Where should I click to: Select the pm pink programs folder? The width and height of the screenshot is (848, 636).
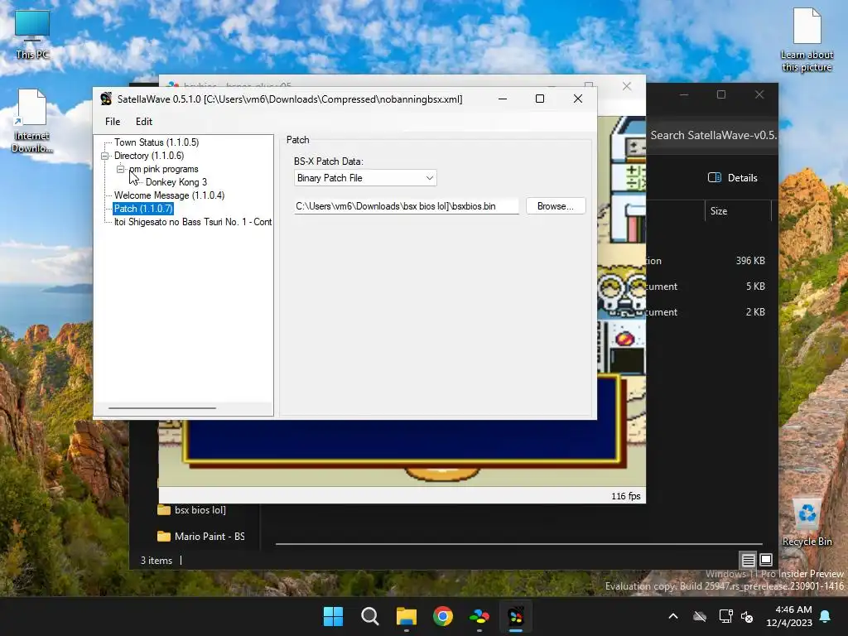164,169
